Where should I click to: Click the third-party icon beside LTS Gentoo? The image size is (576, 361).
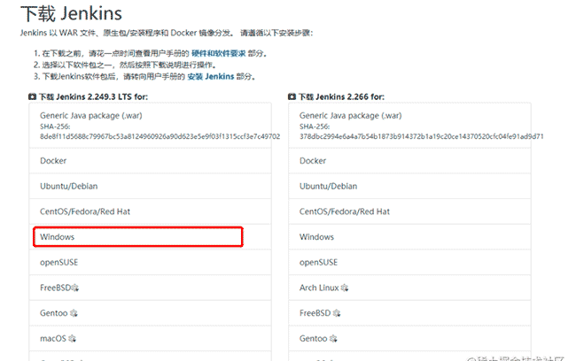click(74, 313)
